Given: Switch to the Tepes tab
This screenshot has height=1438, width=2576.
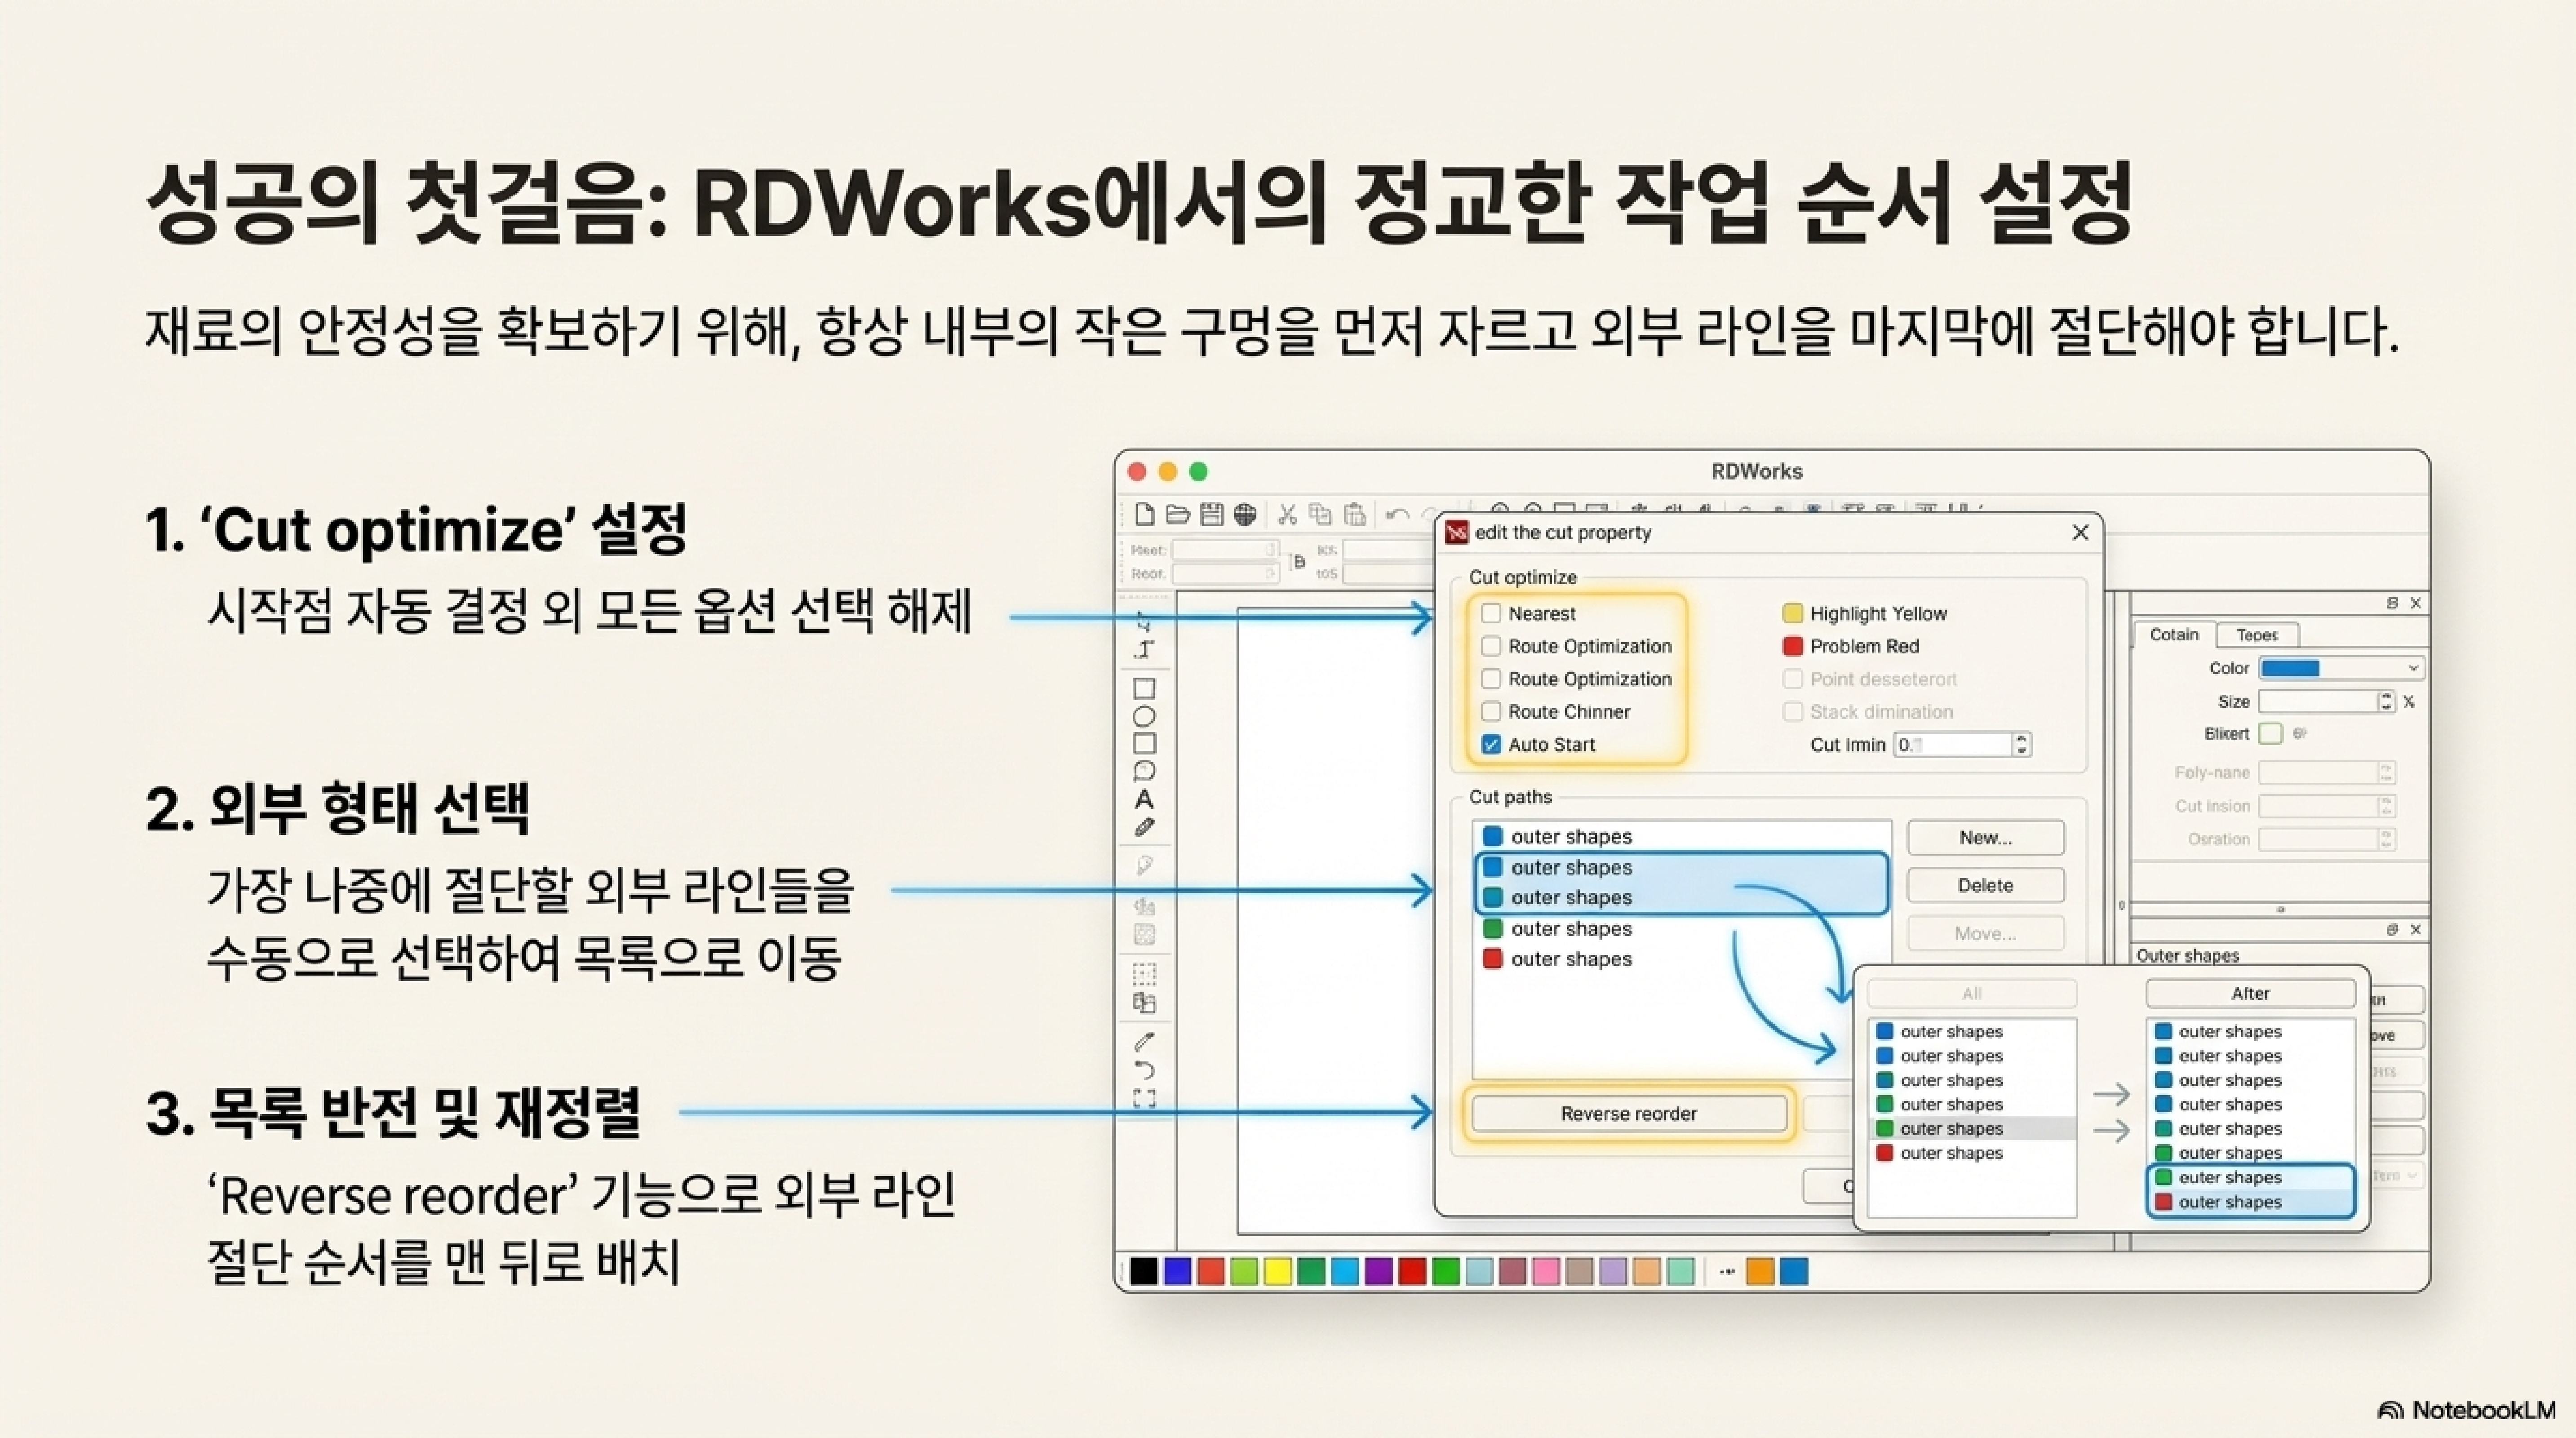Looking at the screenshot, I should pos(2257,635).
